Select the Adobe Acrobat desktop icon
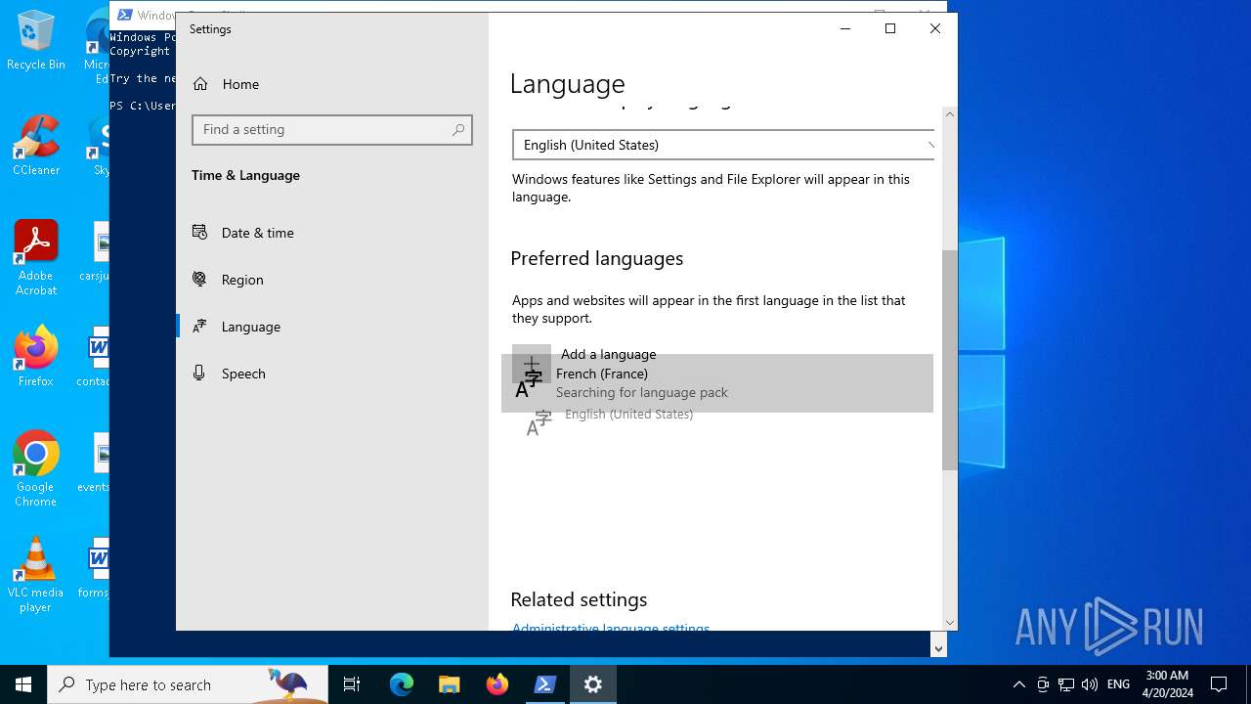The width and height of the screenshot is (1251, 704). click(36, 258)
